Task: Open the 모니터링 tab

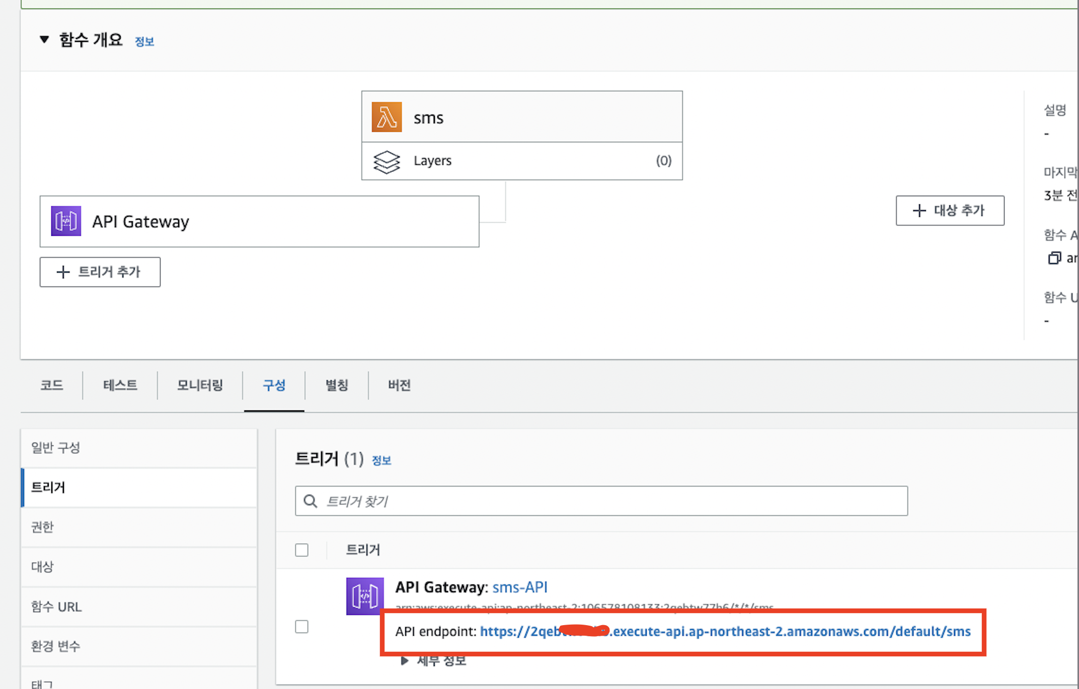Action: [200, 386]
